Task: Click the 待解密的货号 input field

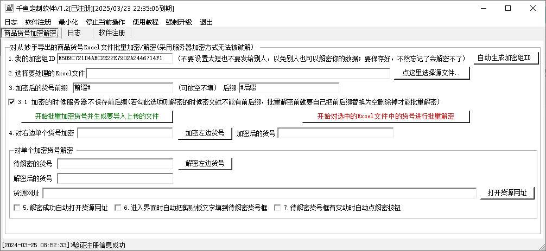Action: pos(115,164)
